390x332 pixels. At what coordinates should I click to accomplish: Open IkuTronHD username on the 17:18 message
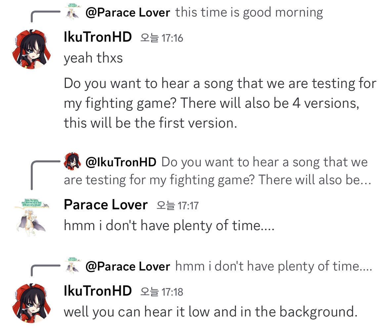pos(98,291)
